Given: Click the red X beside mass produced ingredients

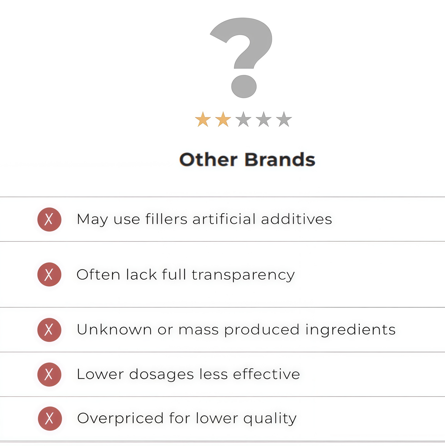Looking at the screenshot, I should [x=49, y=330].
